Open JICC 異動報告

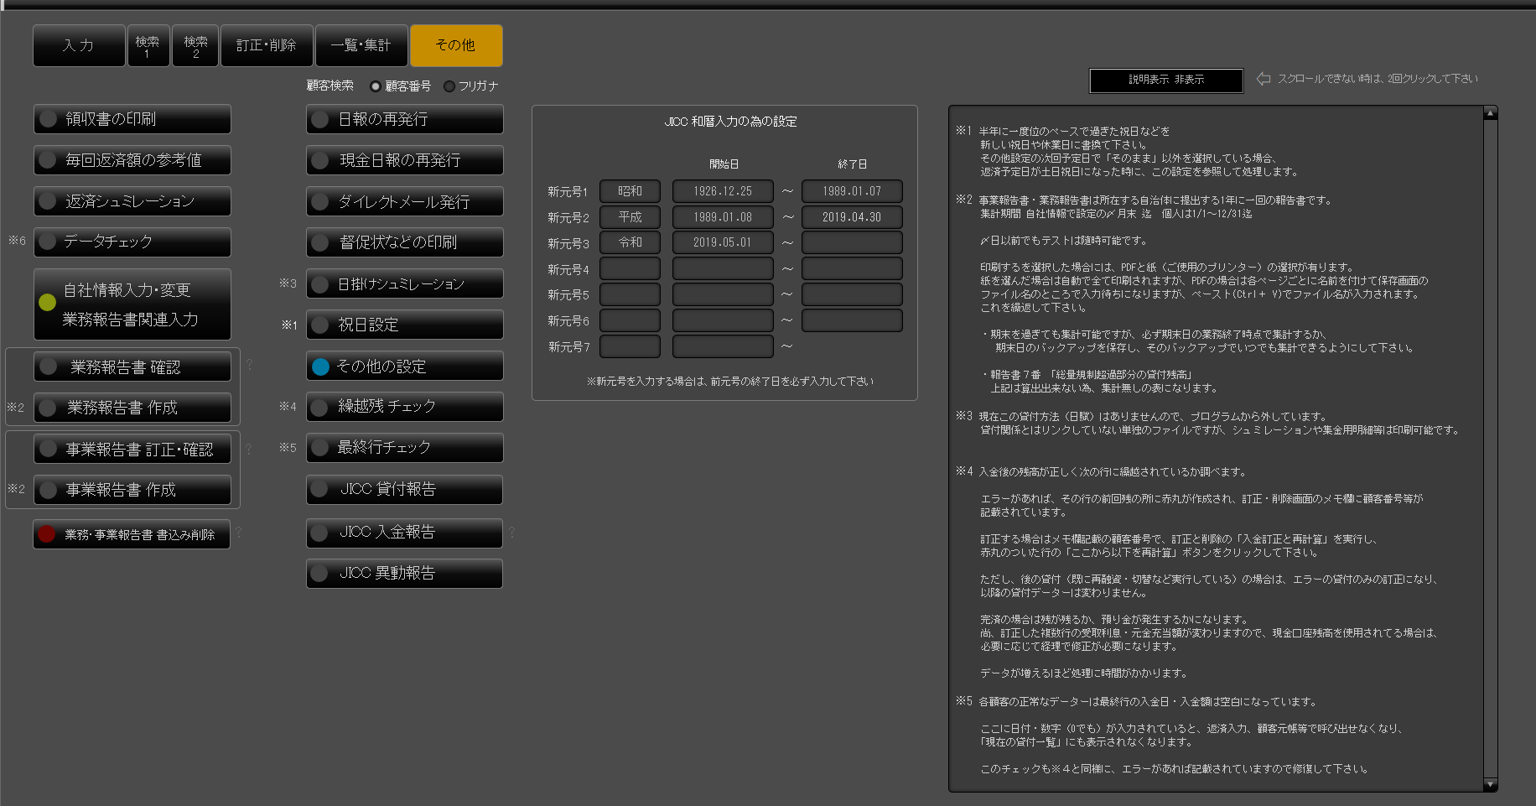tap(405, 574)
